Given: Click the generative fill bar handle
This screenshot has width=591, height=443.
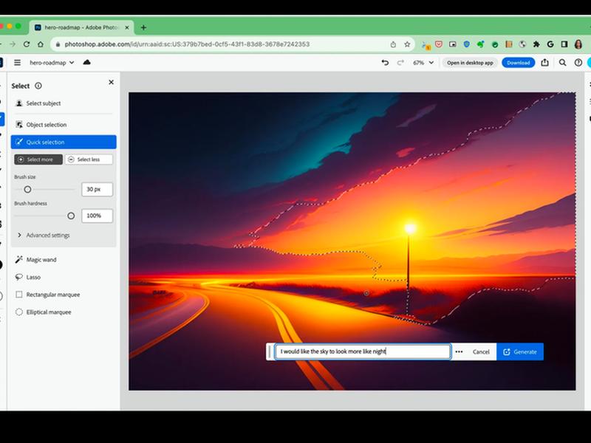Looking at the screenshot, I should coord(270,351).
